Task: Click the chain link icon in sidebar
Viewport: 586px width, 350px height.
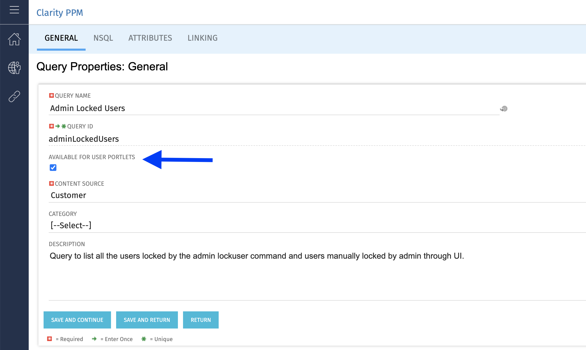Action: tap(14, 96)
